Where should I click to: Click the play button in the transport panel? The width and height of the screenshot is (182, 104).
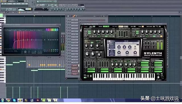[x=41, y=5]
